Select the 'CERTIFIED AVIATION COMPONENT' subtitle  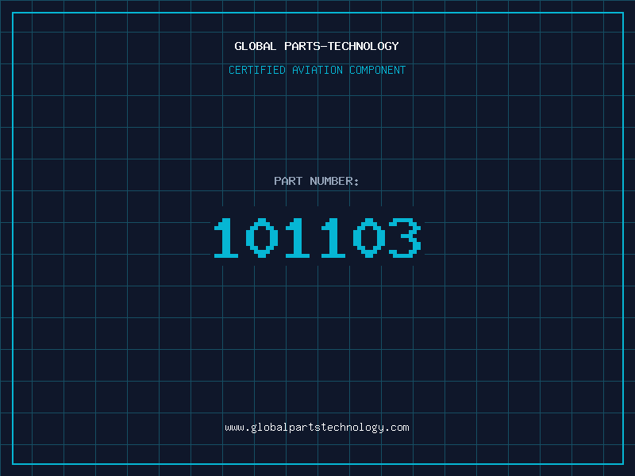click(317, 70)
